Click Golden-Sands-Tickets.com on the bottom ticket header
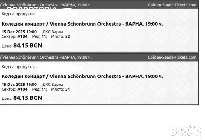Viewport: 205px width, 140px height. [172, 57]
